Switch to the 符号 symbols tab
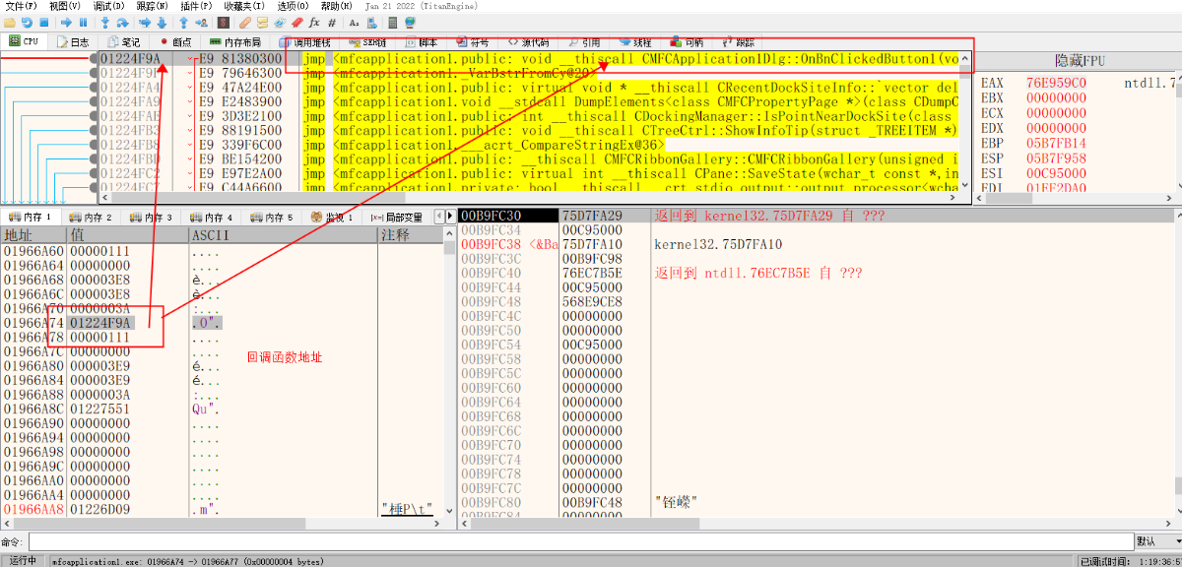This screenshot has height=567, width=1182. pos(472,42)
